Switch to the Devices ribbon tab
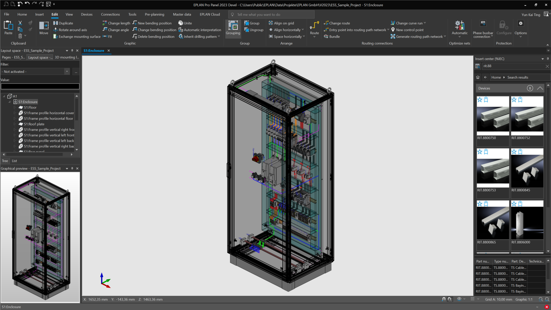The height and width of the screenshot is (310, 551). click(86, 14)
